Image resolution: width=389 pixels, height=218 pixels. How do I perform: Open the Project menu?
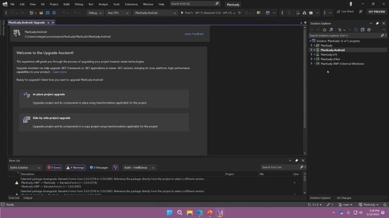(54, 4)
